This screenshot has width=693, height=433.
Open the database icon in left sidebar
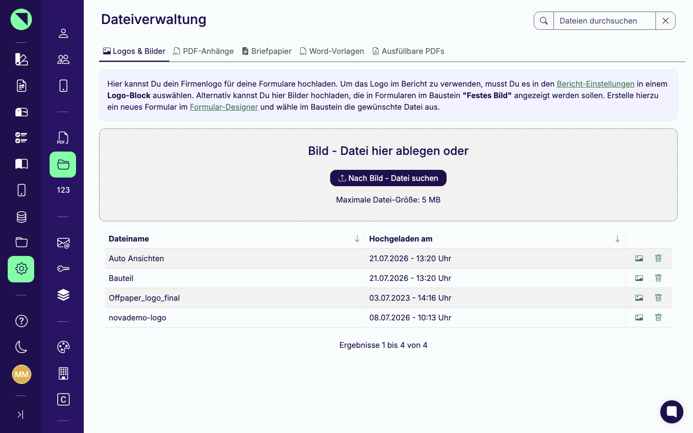point(21,216)
